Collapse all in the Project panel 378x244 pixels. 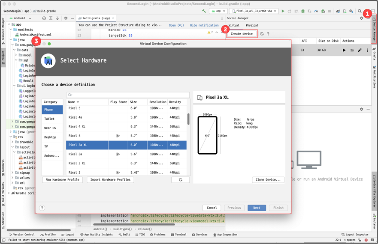coord(57,18)
